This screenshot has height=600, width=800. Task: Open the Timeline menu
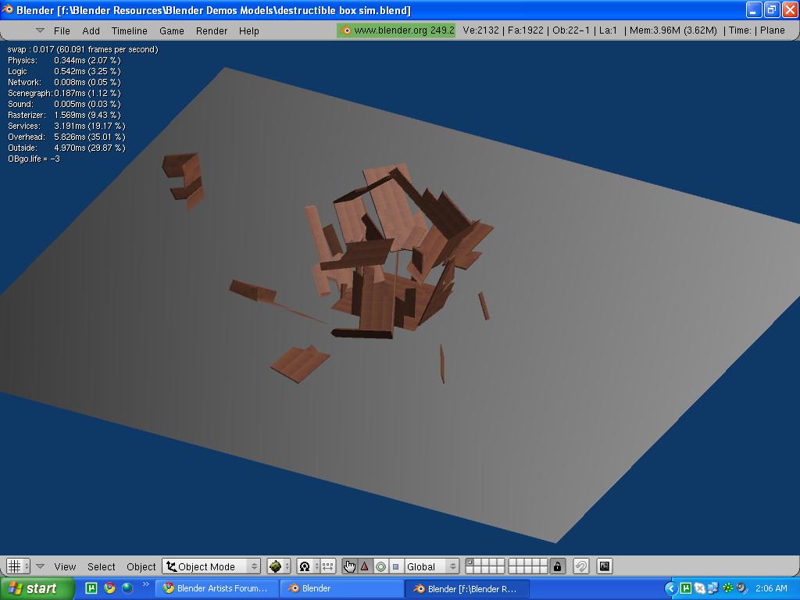(129, 30)
